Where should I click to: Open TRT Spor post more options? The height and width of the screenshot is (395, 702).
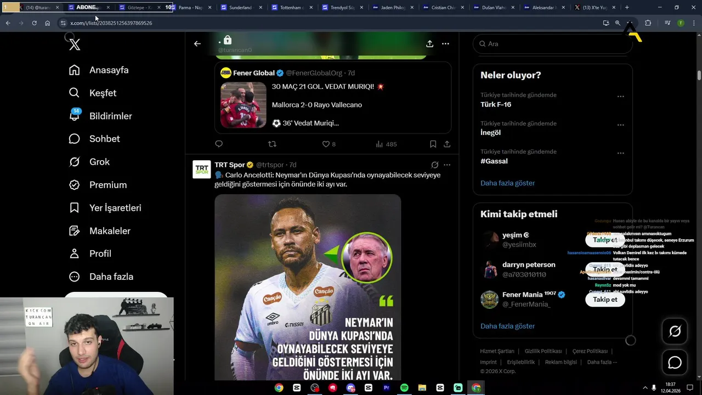click(447, 165)
